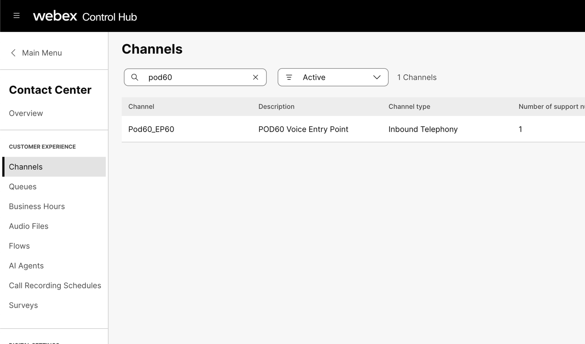Click into the channel search field

195,77
